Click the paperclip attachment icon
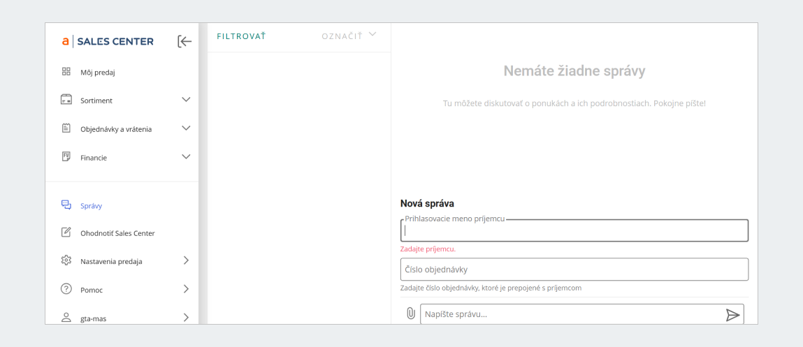The image size is (803, 347). 411,314
